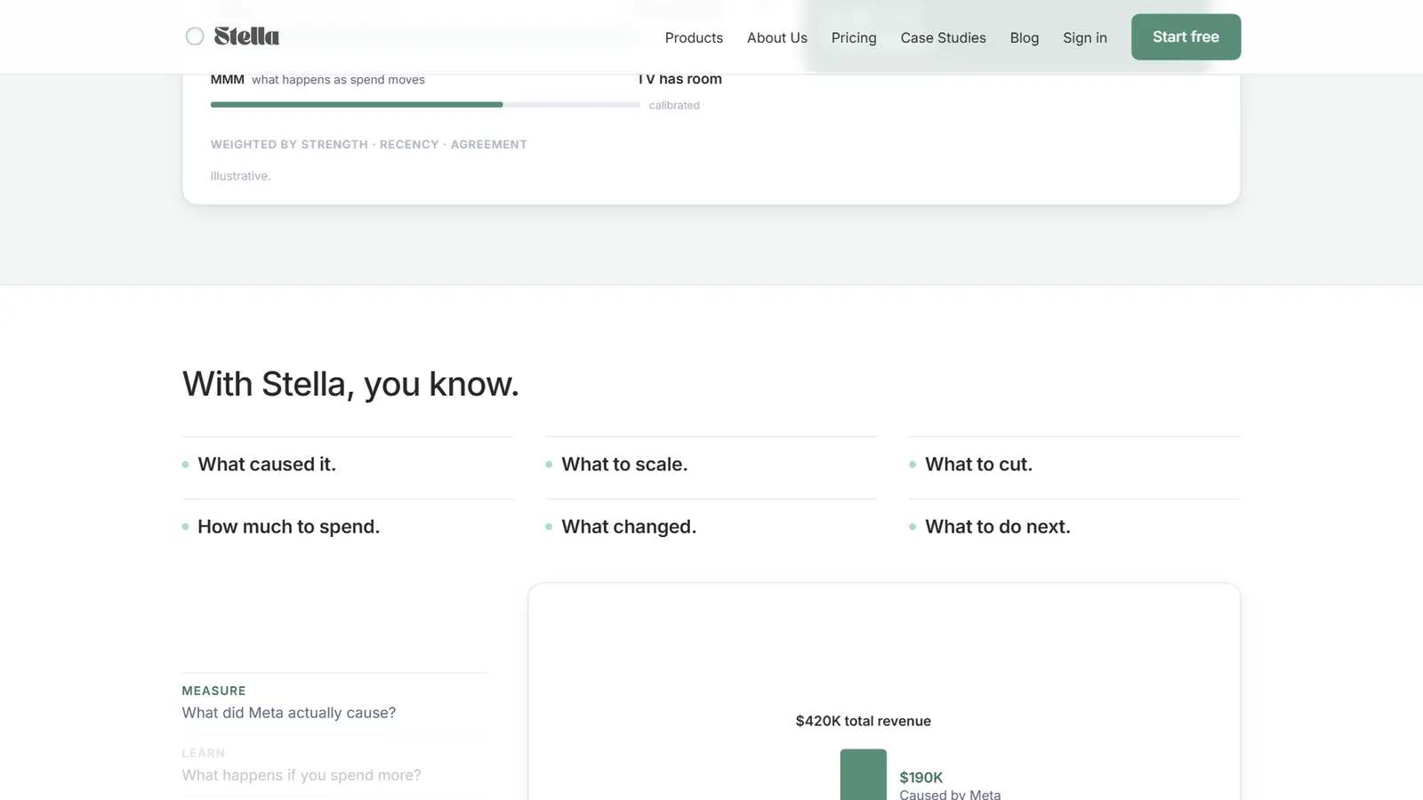The width and height of the screenshot is (1423, 800).
Task: Go to the About Us page
Action: coord(777,37)
